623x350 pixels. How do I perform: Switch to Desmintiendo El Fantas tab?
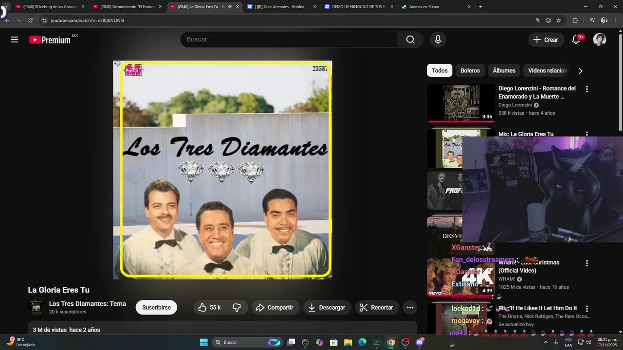[127, 7]
